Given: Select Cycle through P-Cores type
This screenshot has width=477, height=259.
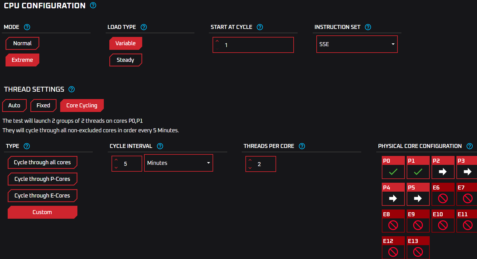Looking at the screenshot, I should tap(42, 179).
